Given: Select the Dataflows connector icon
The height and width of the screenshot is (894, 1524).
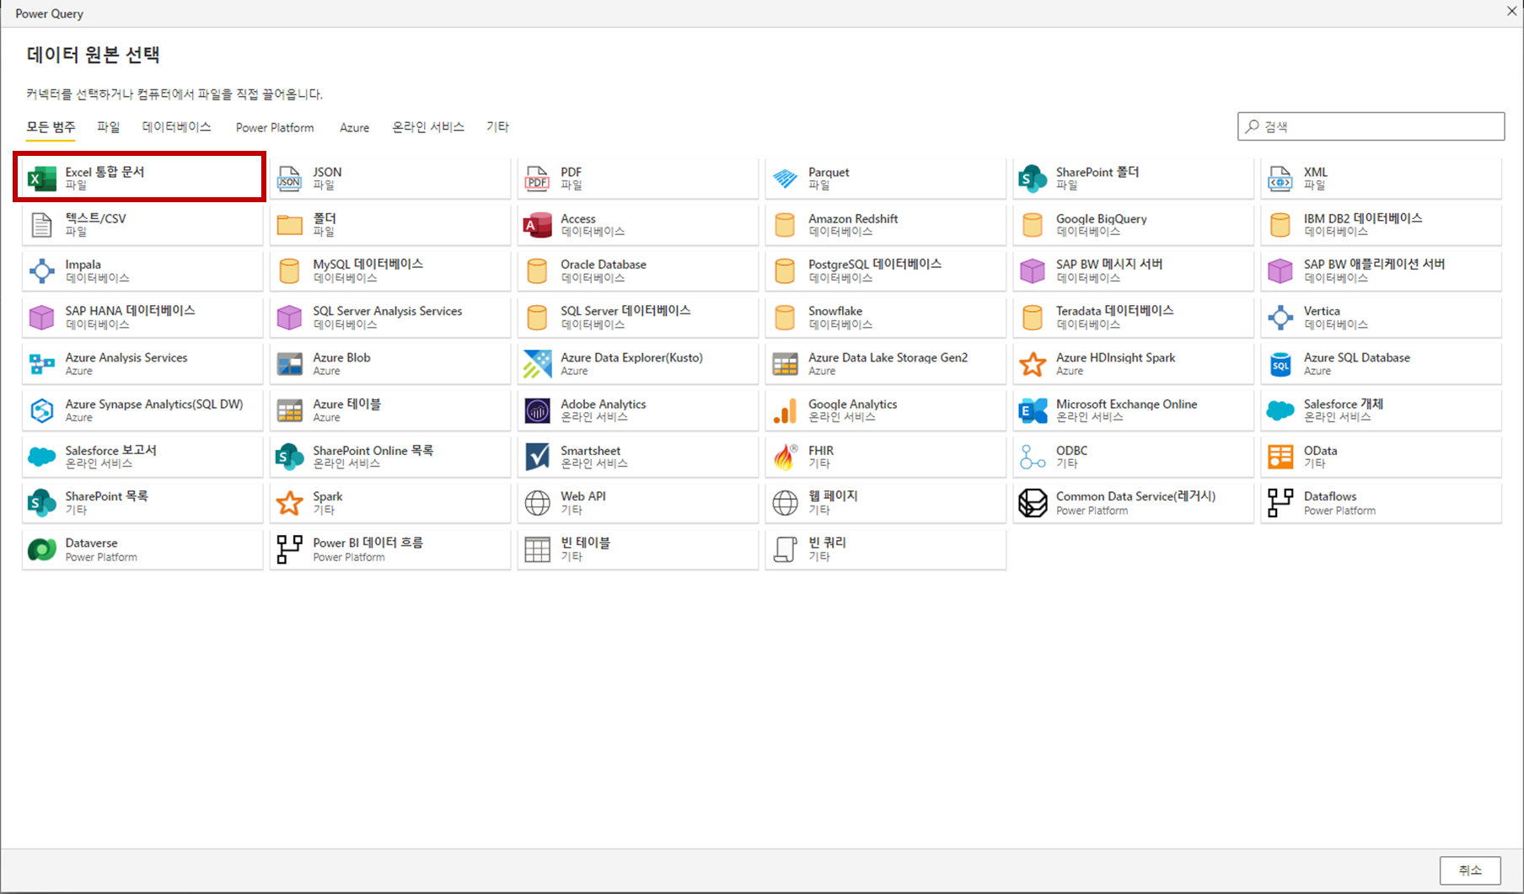Looking at the screenshot, I should 1280,503.
